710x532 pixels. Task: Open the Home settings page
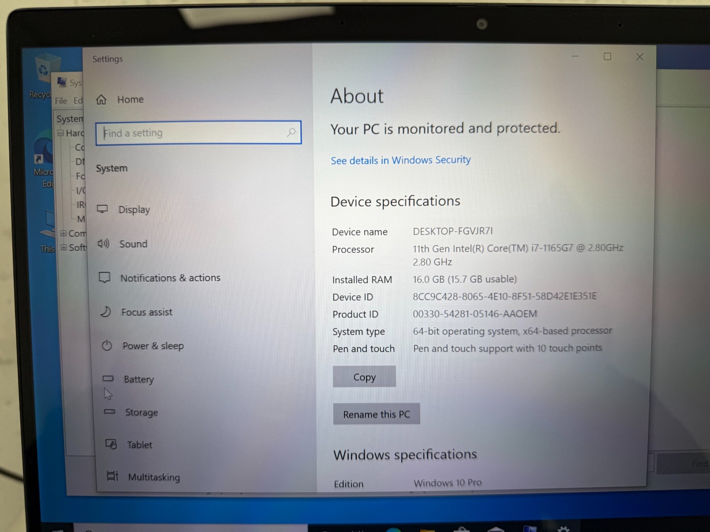pyautogui.click(x=120, y=100)
